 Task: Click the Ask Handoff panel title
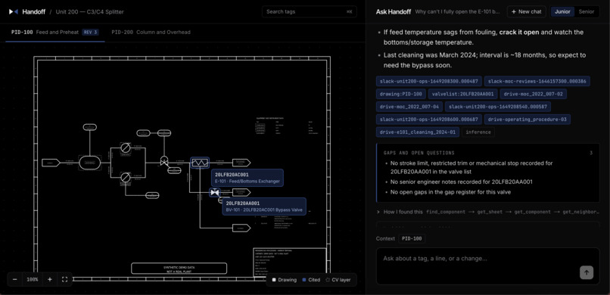394,11
